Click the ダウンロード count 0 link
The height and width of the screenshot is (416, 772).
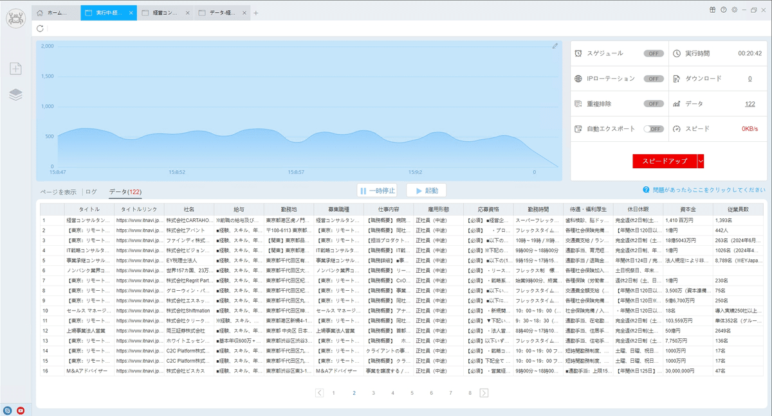click(749, 78)
